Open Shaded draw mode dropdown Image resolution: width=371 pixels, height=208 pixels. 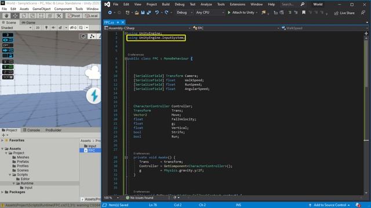tap(16, 28)
